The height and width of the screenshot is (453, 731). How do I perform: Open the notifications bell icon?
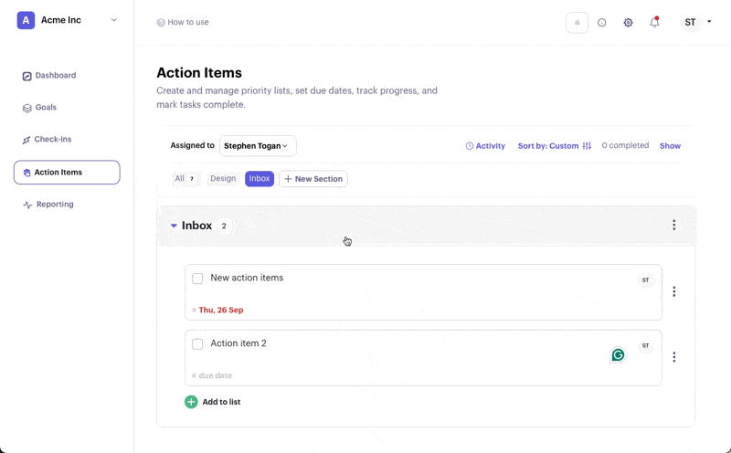654,22
